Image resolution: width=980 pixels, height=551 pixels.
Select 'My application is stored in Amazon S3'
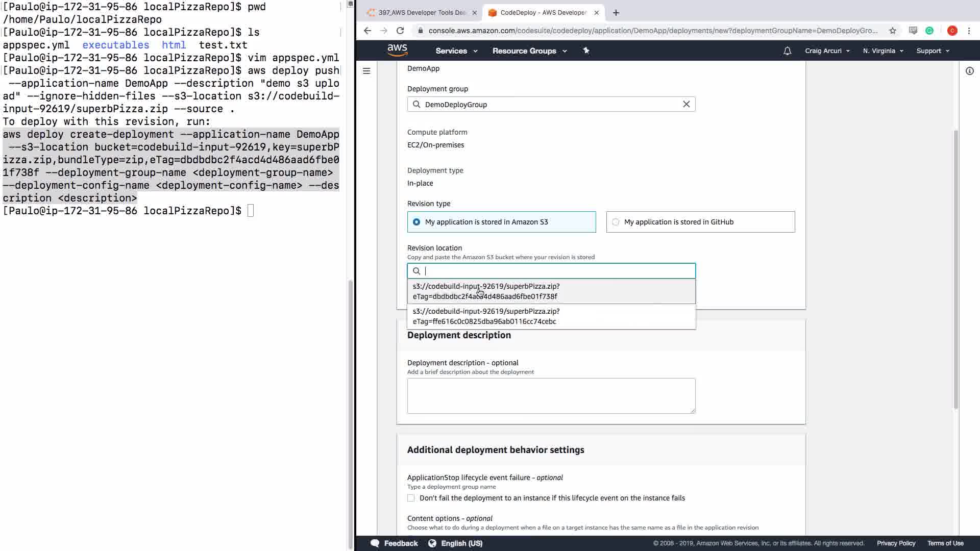tap(416, 222)
